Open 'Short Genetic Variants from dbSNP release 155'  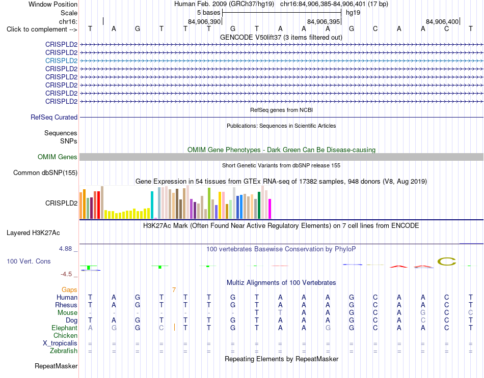281,165
